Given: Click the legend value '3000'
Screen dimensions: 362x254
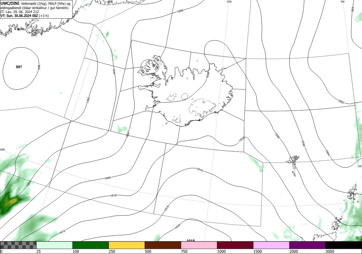Looking at the screenshot, I should (x=330, y=251).
